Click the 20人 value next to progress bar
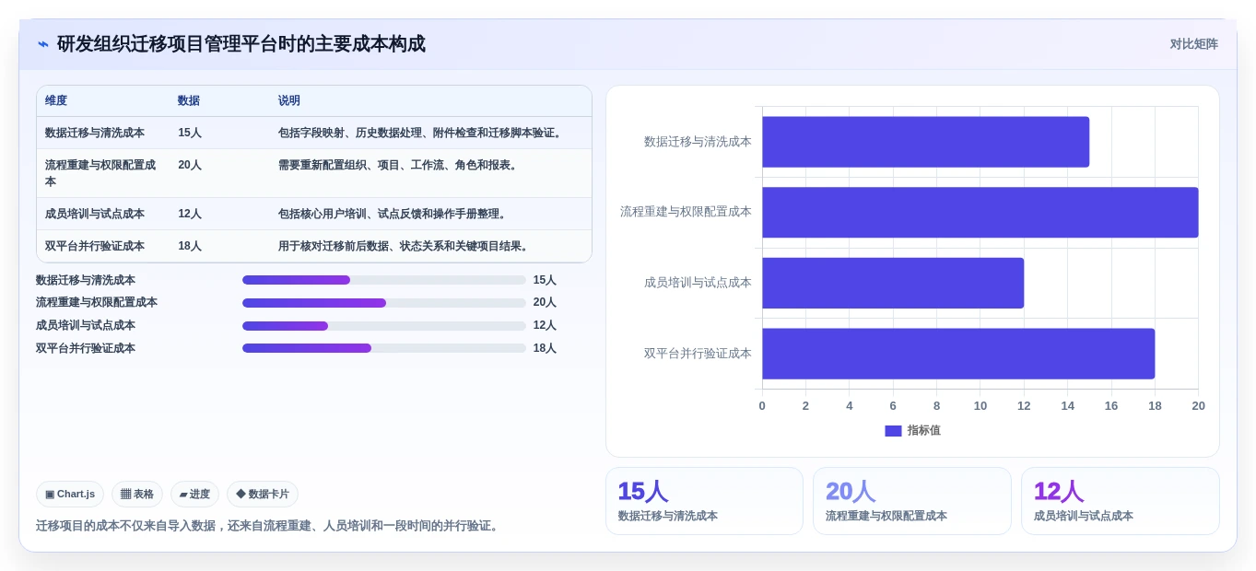Image resolution: width=1256 pixels, height=571 pixels. point(545,302)
